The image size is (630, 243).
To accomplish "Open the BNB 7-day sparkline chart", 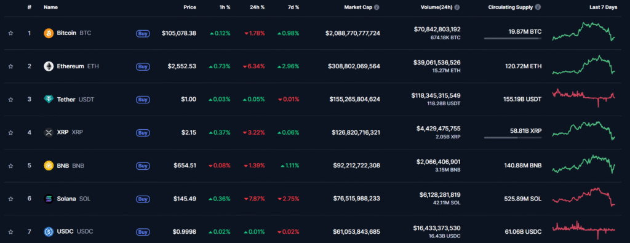I will point(584,165).
